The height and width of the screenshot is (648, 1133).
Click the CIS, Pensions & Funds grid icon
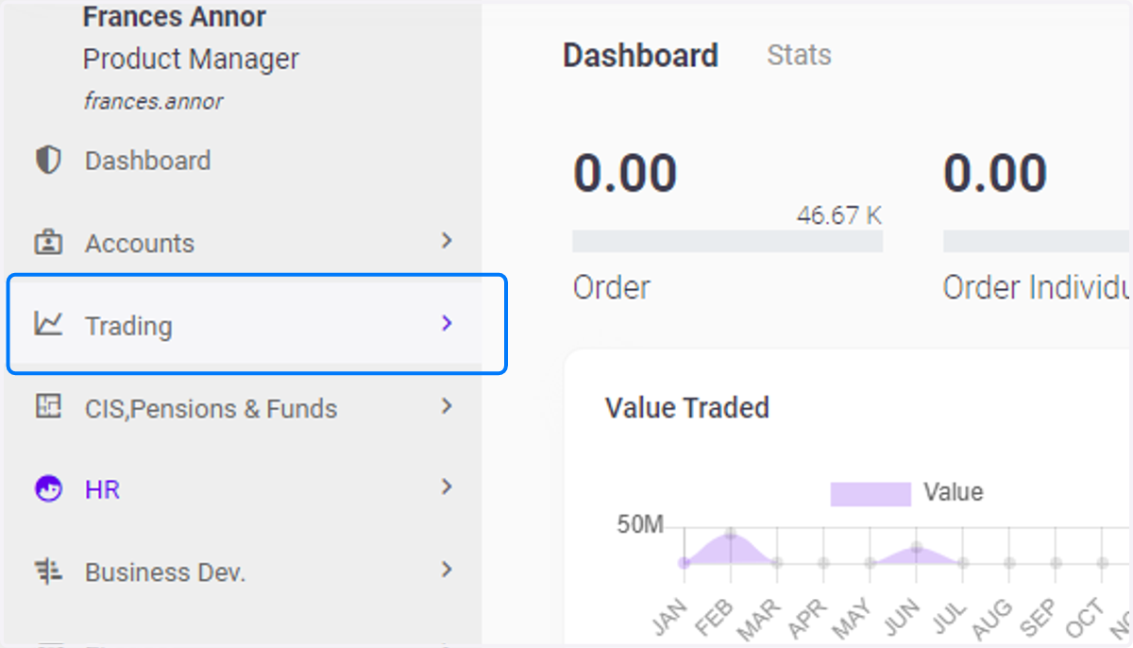pos(47,407)
